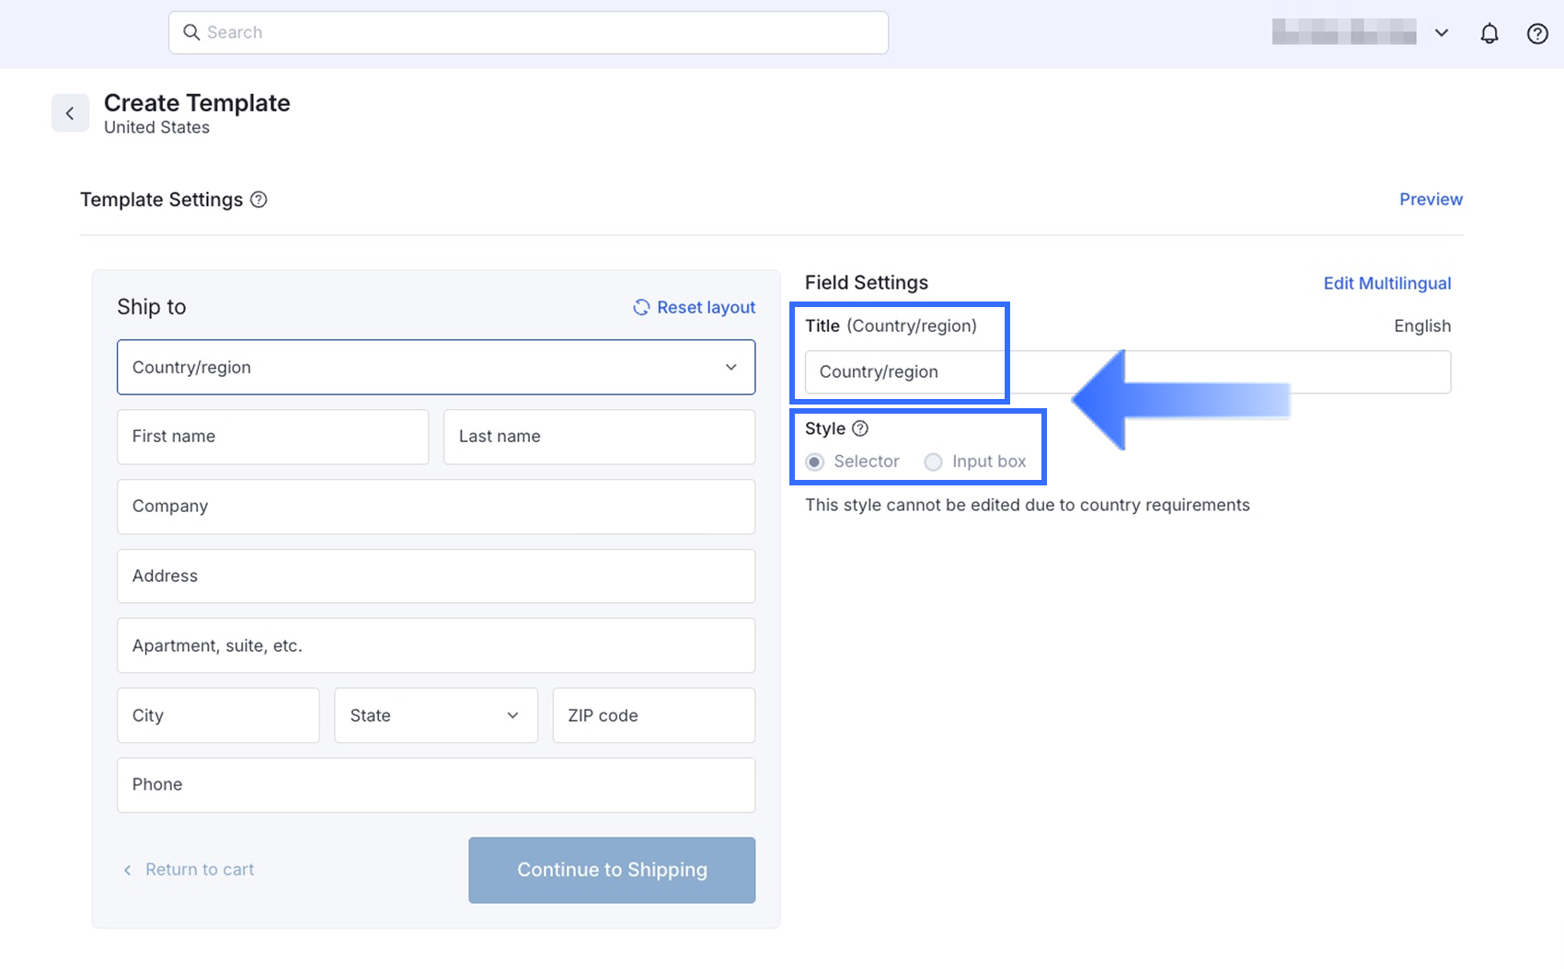Open Edit Multilingual
Image resolution: width=1564 pixels, height=969 pixels.
(x=1386, y=283)
